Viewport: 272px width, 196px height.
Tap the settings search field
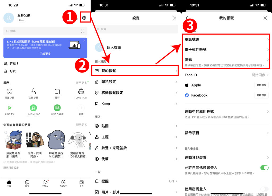coord(136,29)
